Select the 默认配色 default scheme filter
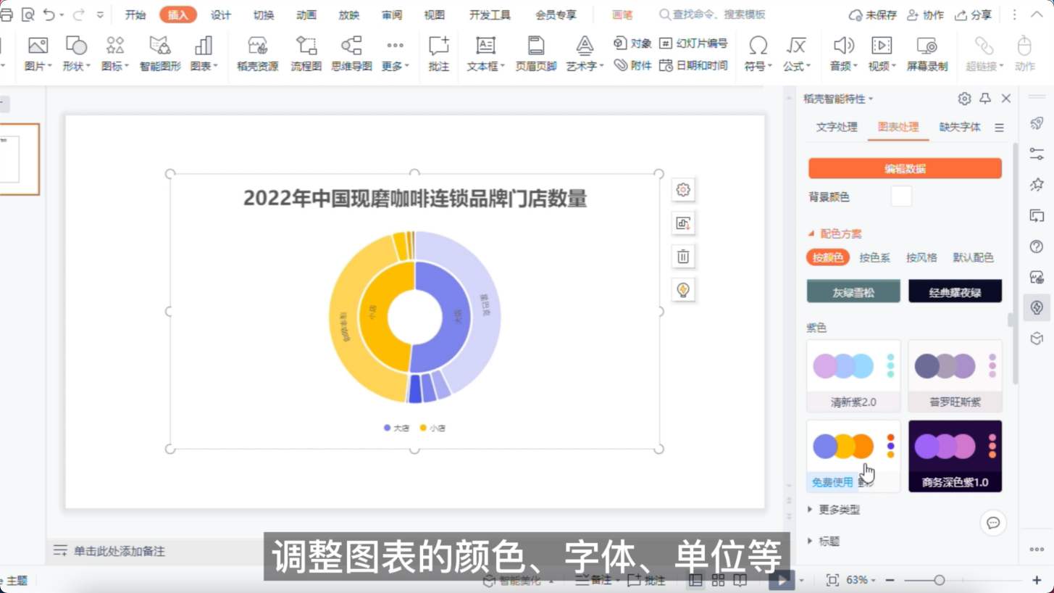Screen dimensions: 1054x593 coord(973,257)
